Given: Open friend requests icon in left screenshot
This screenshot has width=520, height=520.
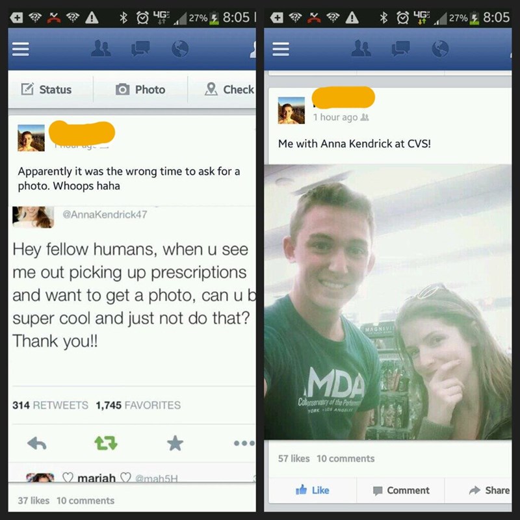Looking at the screenshot, I should click(101, 49).
